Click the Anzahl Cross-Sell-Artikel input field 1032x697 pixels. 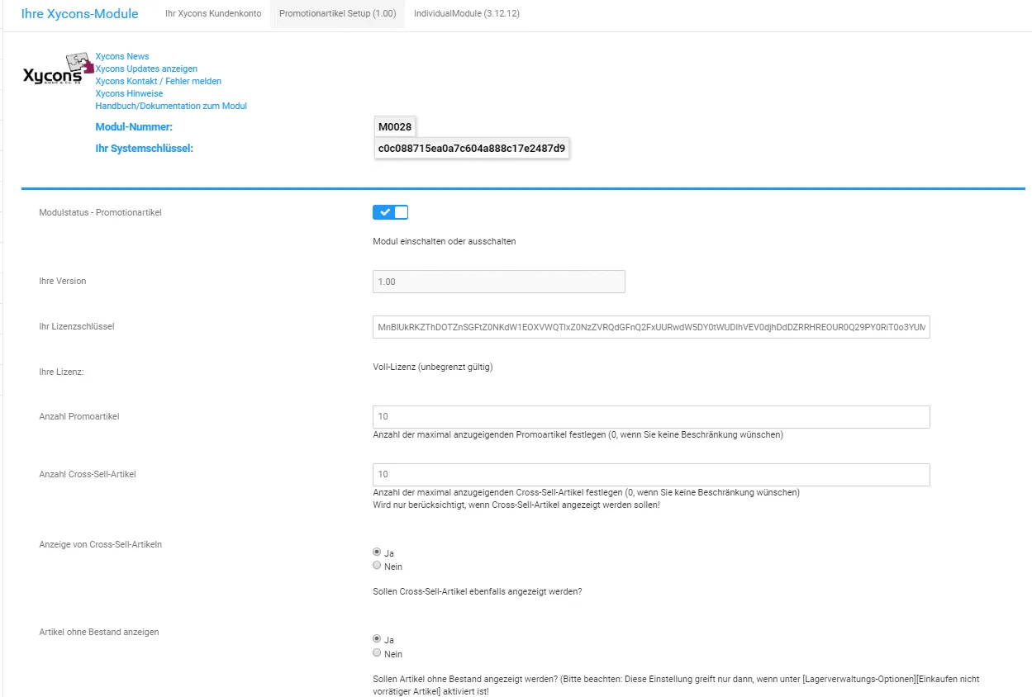tap(652, 475)
